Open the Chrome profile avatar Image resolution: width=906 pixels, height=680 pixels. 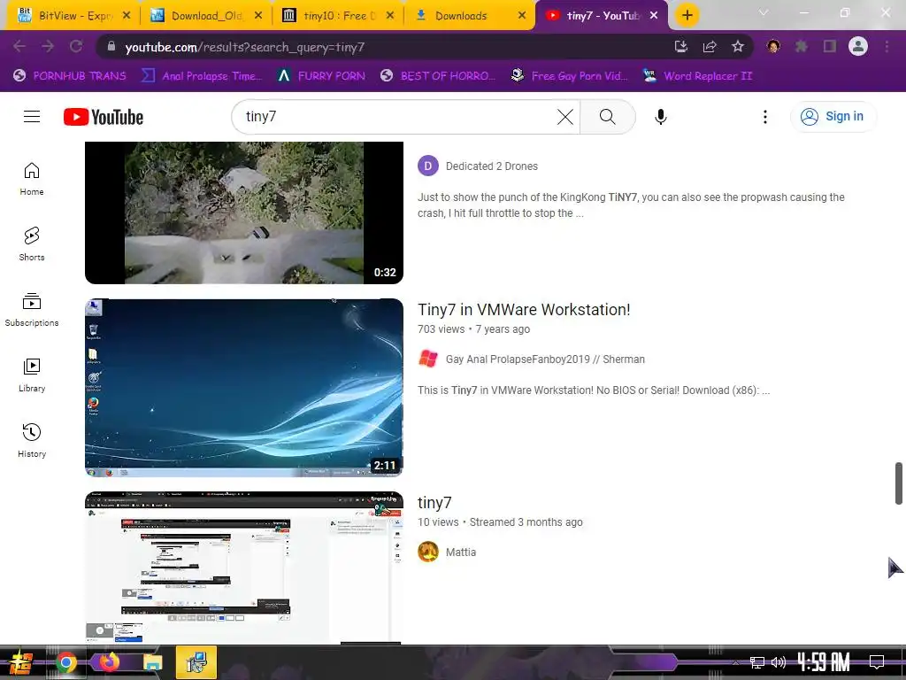(x=858, y=47)
